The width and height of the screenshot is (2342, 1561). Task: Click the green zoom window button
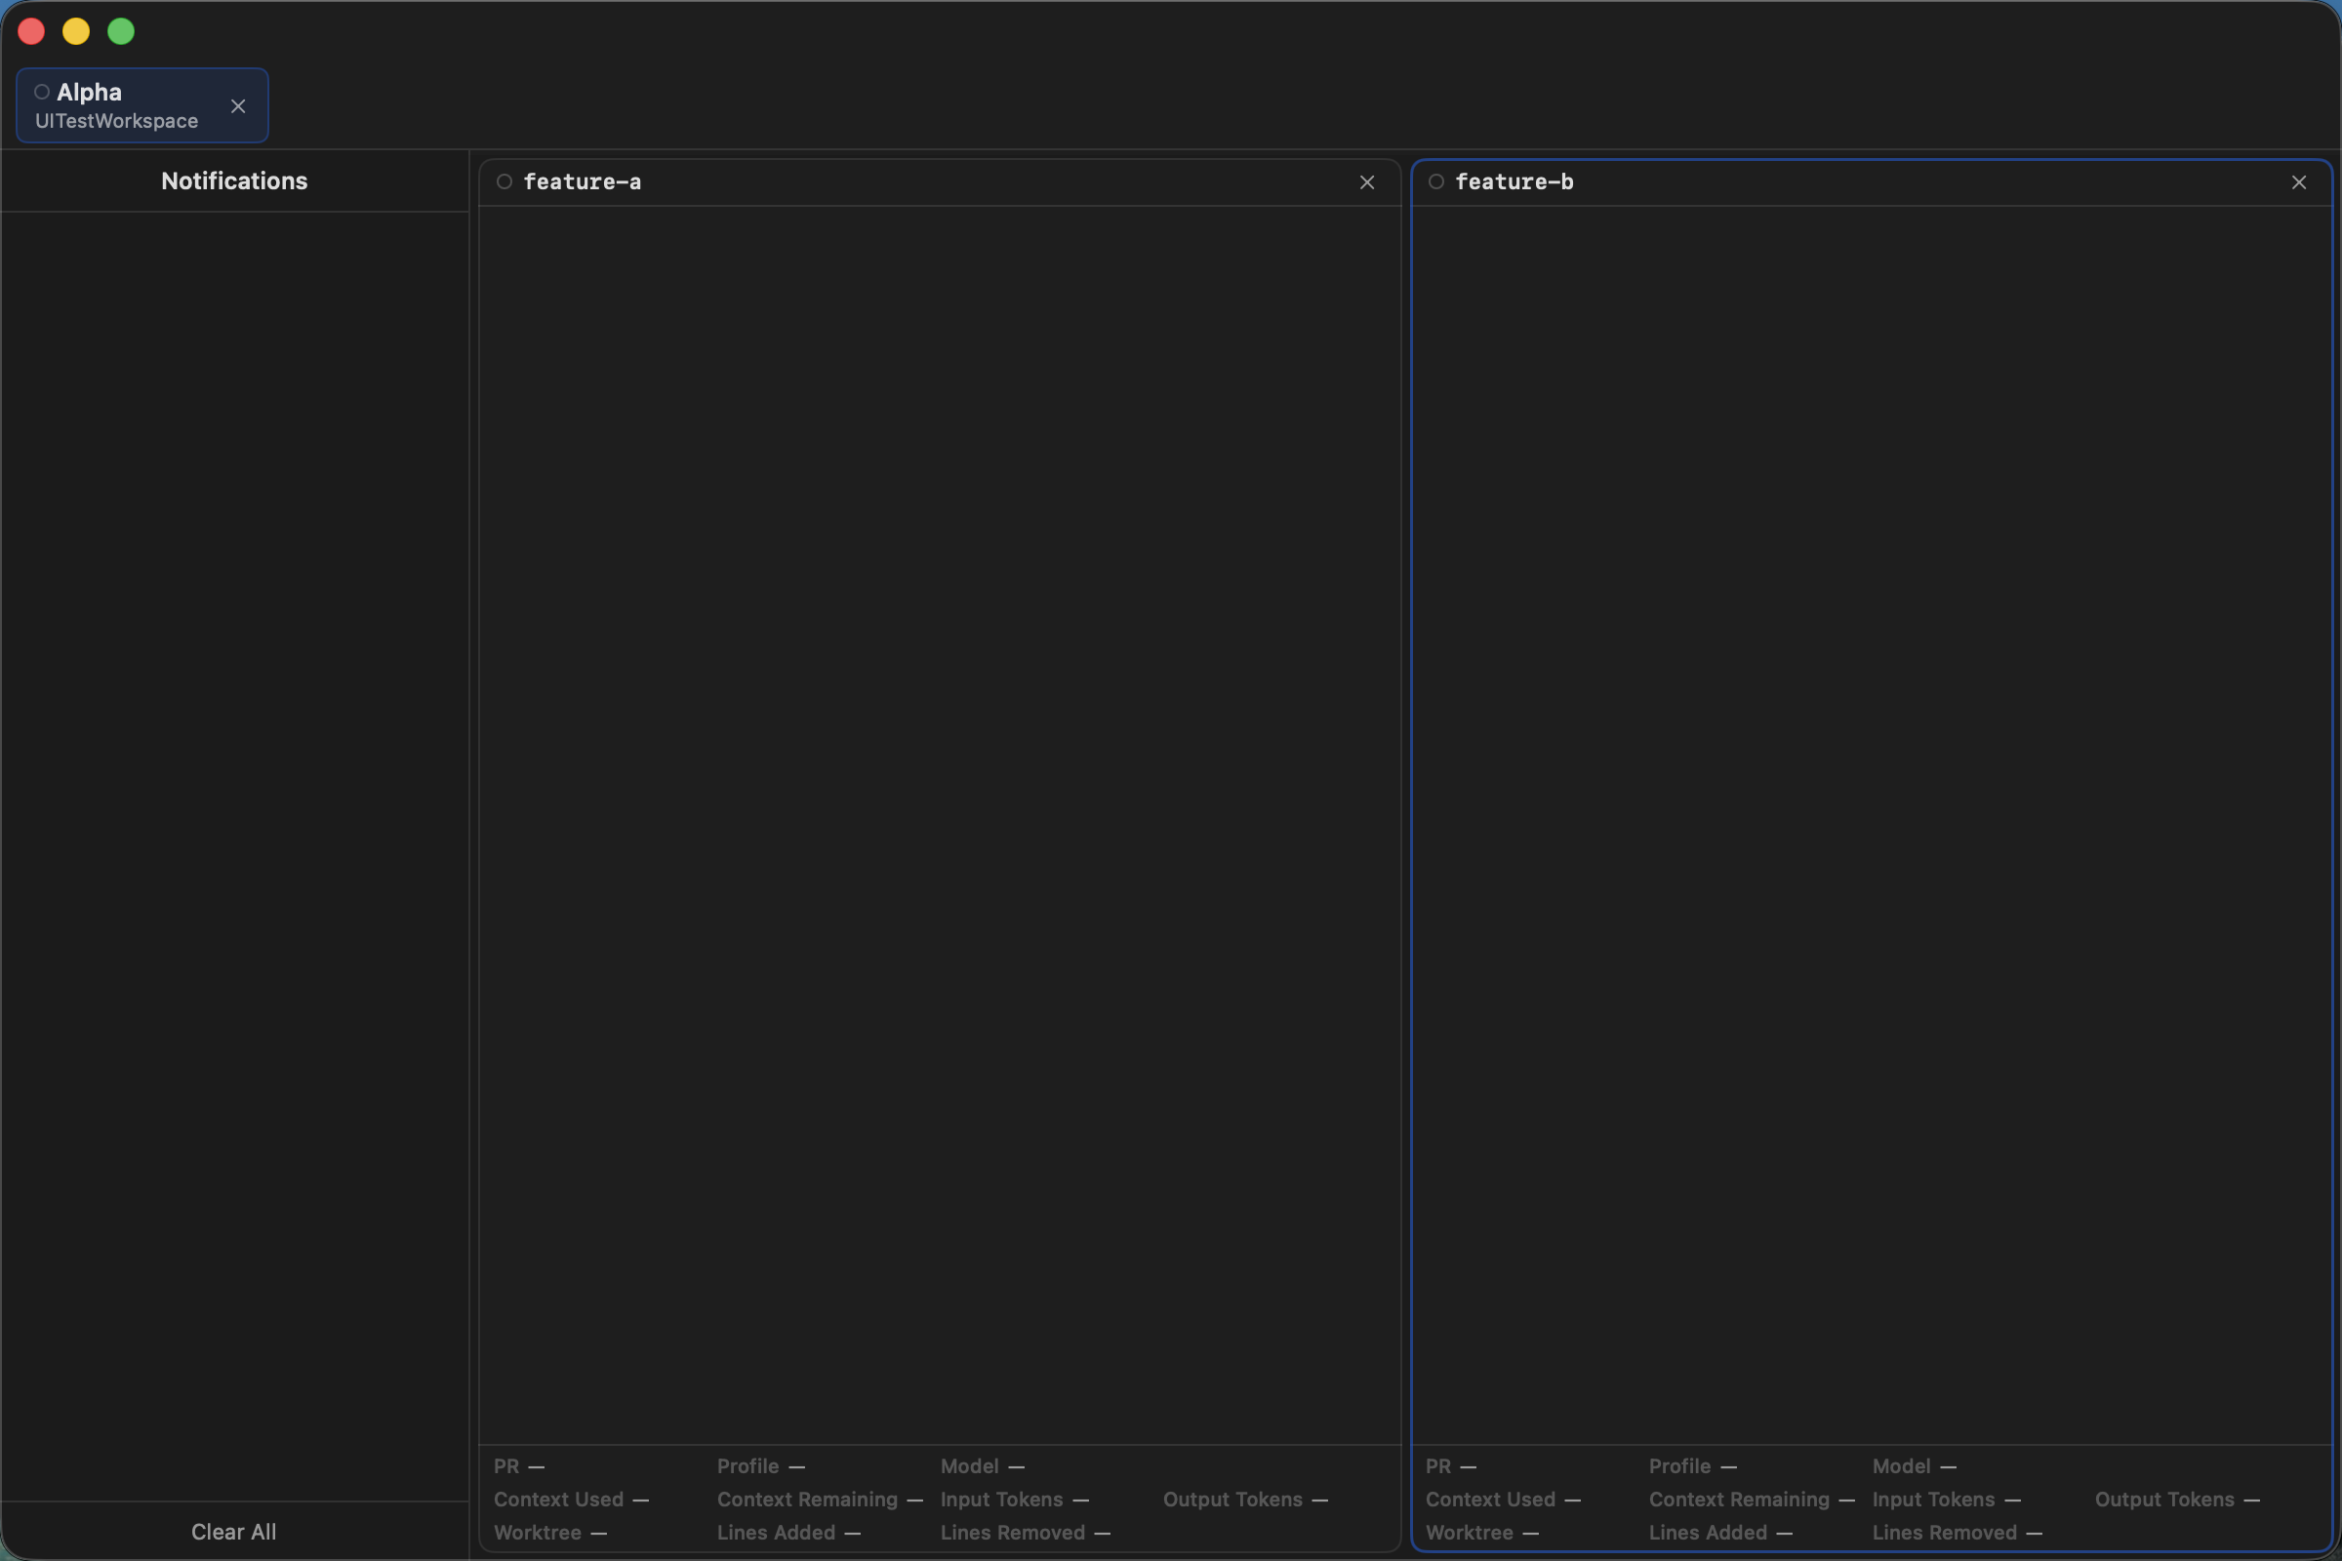[x=121, y=32]
